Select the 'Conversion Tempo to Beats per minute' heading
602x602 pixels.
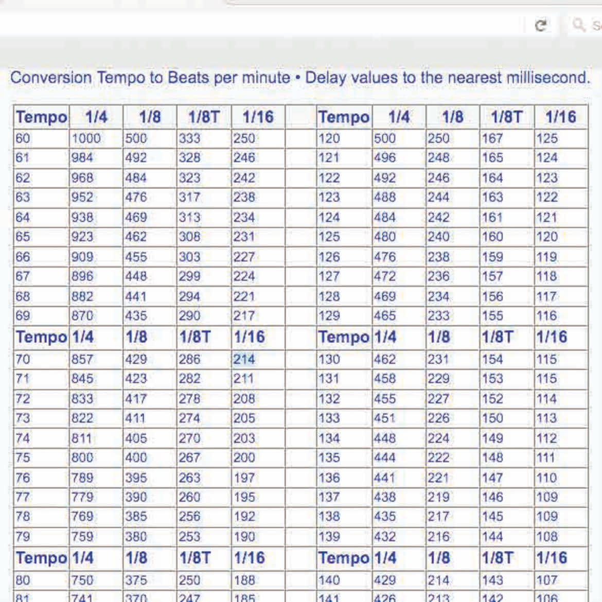(150, 78)
